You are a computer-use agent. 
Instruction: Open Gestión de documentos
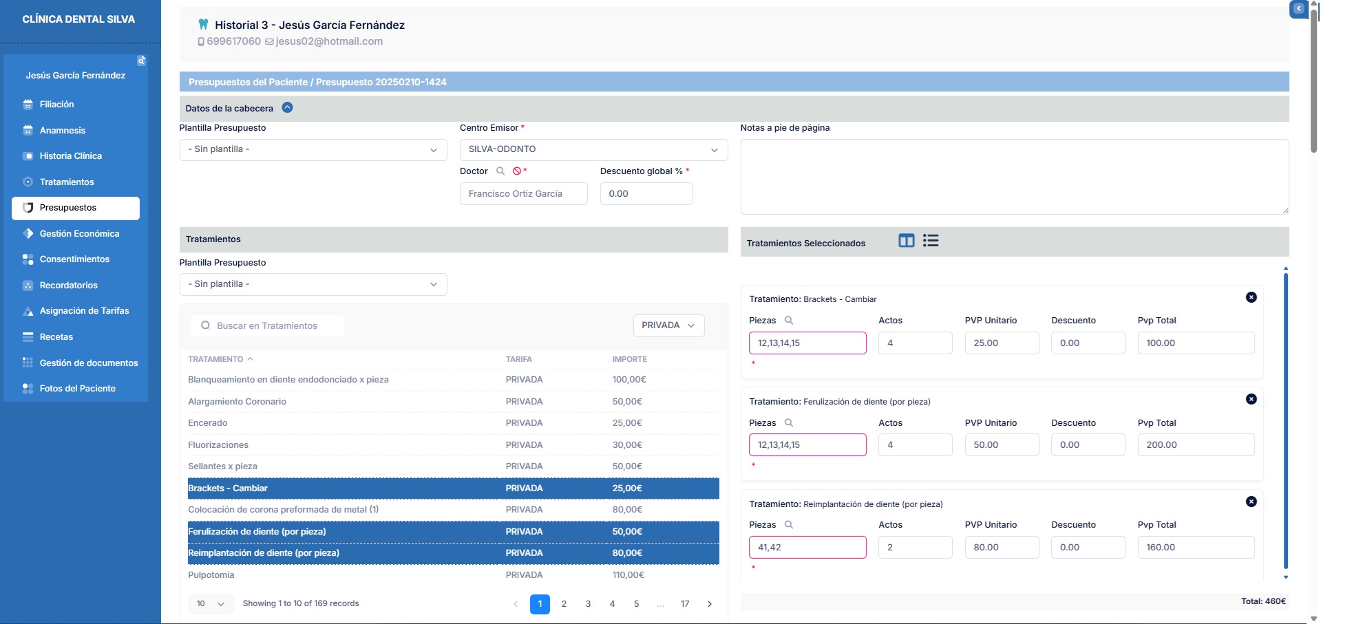pos(76,363)
